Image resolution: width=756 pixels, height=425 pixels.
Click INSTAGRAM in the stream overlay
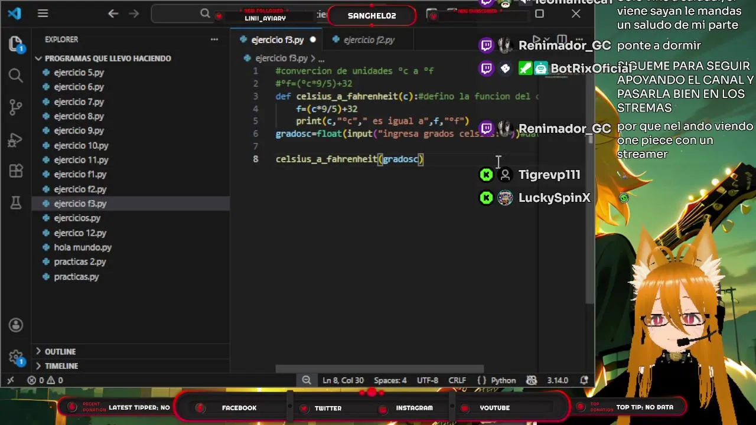[414, 408]
